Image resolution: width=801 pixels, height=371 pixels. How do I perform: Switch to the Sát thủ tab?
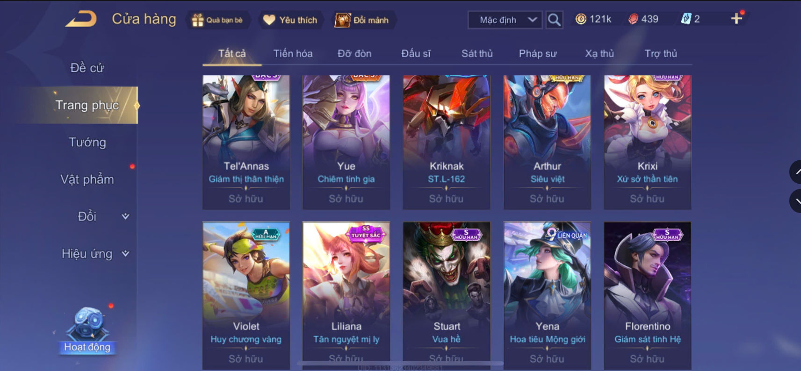click(x=477, y=54)
